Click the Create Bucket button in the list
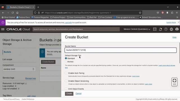The image size is (180, 101). [x=48, y=62]
